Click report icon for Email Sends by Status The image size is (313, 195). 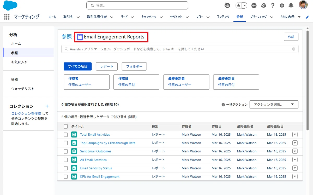(x=74, y=168)
